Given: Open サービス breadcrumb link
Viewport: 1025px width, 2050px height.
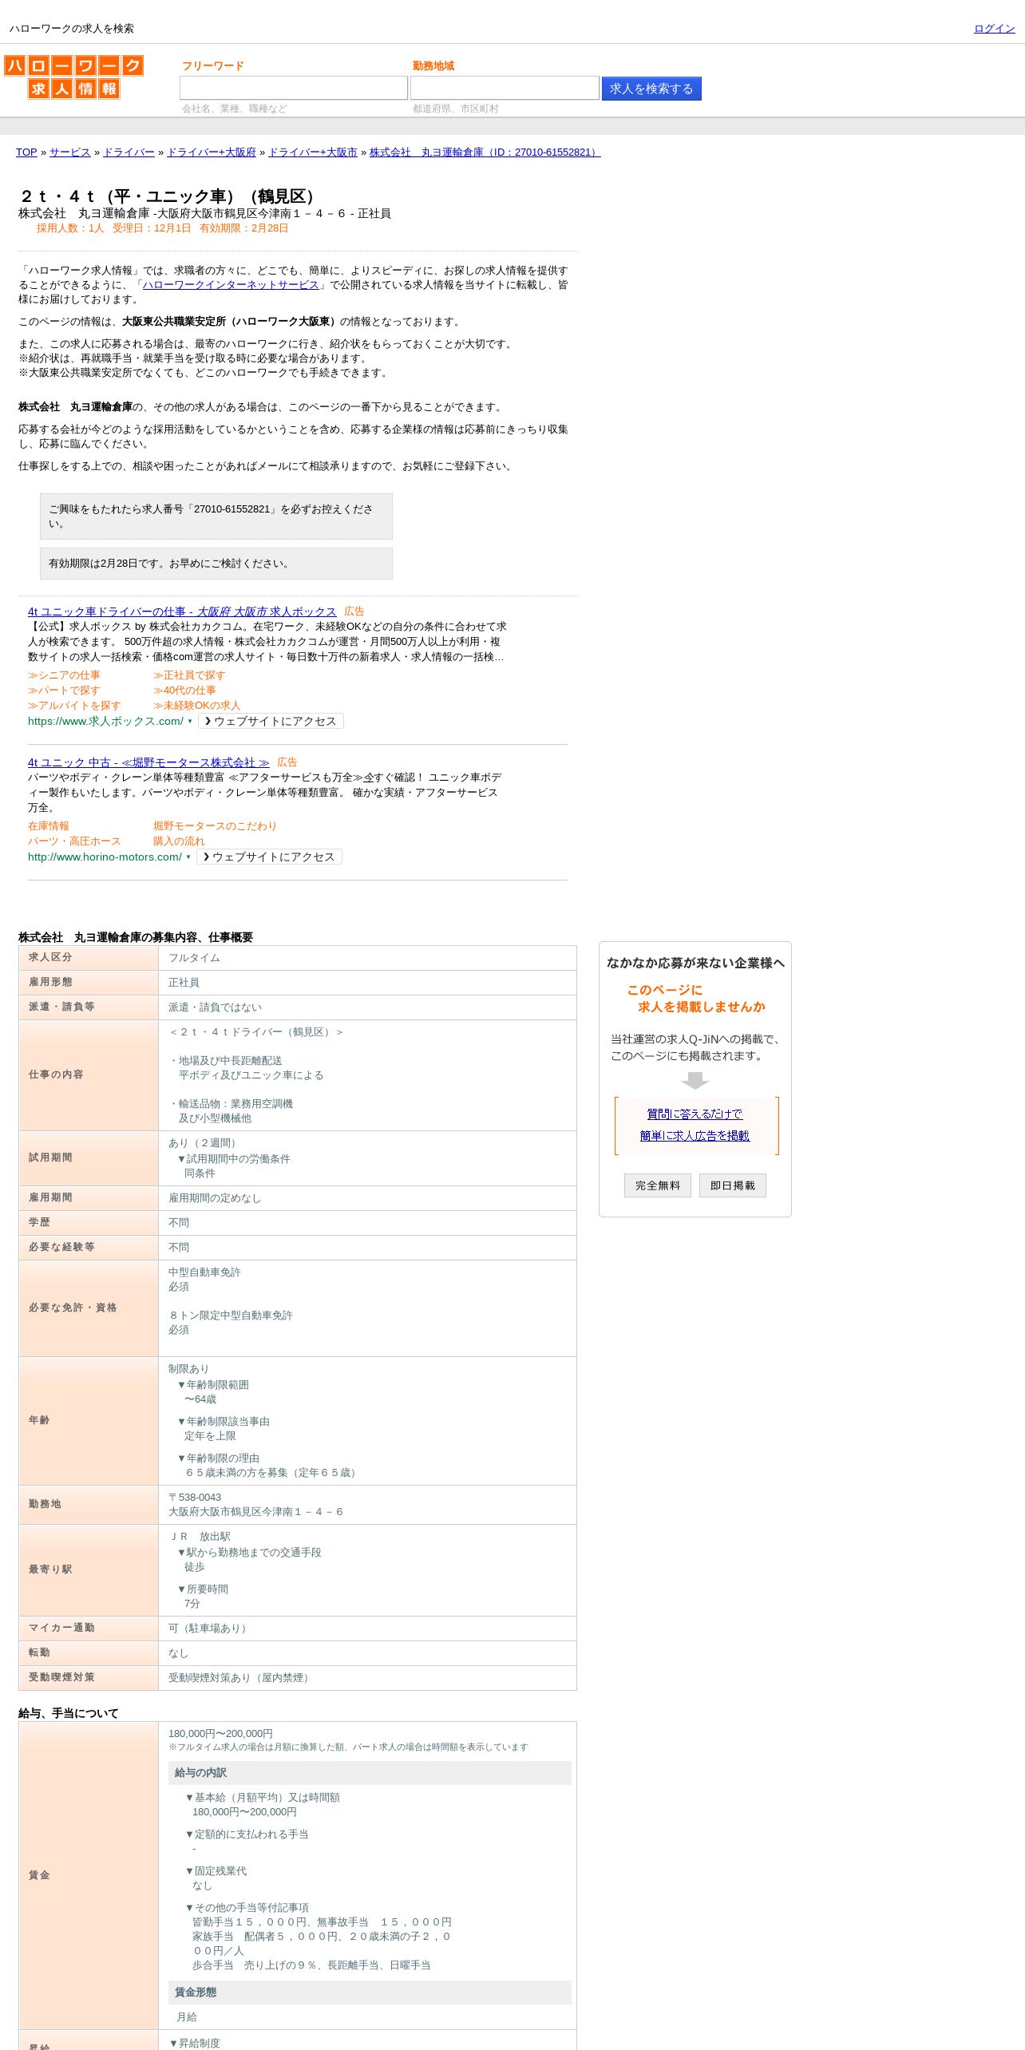Looking at the screenshot, I should click(70, 152).
